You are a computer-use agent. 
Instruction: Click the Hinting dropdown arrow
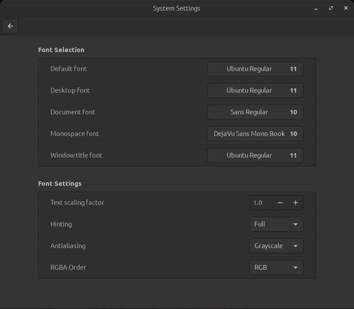coord(296,224)
